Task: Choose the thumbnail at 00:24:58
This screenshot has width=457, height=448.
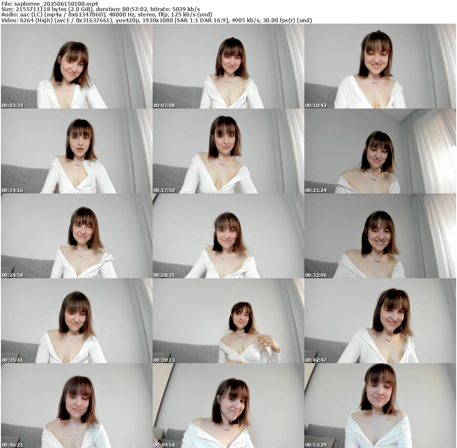Action: pyautogui.click(x=76, y=236)
